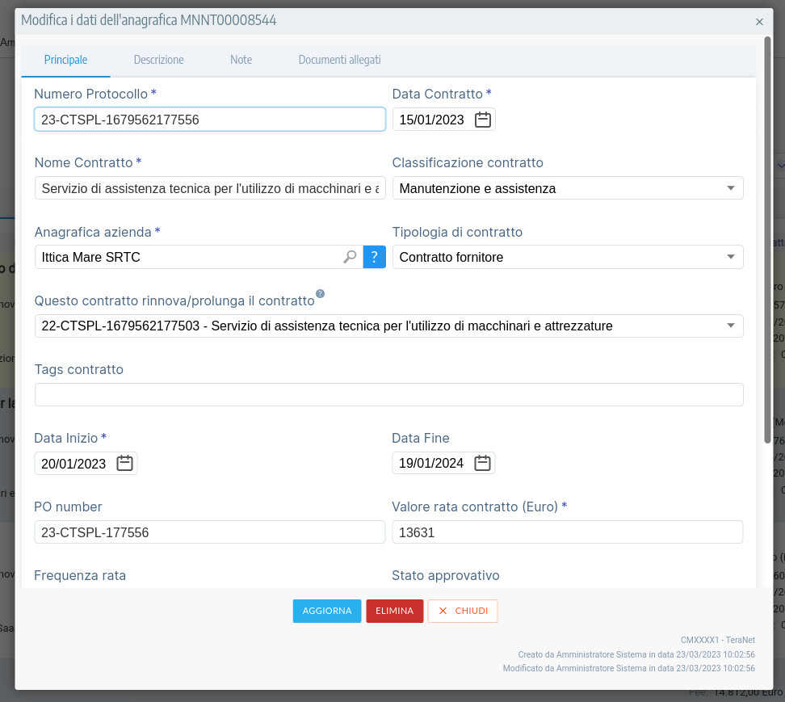Open calendar picker for Data Fine
This screenshot has width=785, height=702.
click(x=482, y=463)
